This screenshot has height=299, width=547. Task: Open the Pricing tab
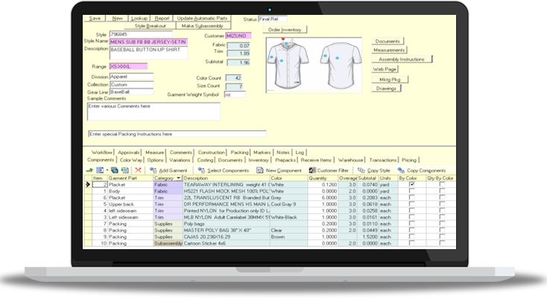[x=409, y=160]
